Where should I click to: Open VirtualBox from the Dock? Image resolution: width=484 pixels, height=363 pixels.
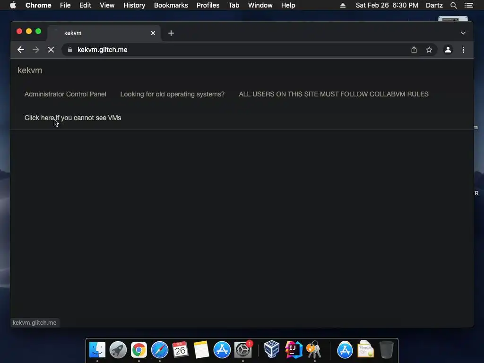tap(272, 349)
